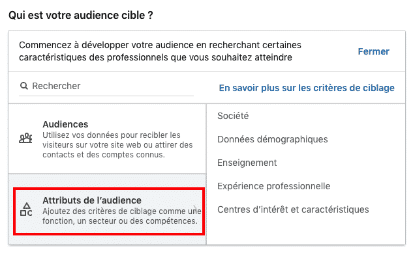This screenshot has height=253, width=413.
Task: Close the panel with the Fermer link
Action: coord(373,51)
